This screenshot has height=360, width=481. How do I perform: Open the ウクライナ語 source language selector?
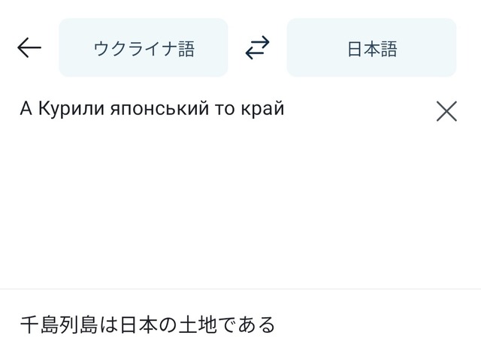pos(144,47)
